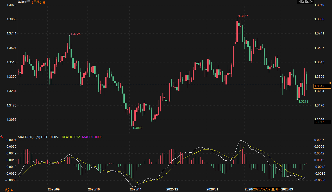Click 1.3856 on the left price axis
This screenshot has height=192, width=332.
(12, 19)
